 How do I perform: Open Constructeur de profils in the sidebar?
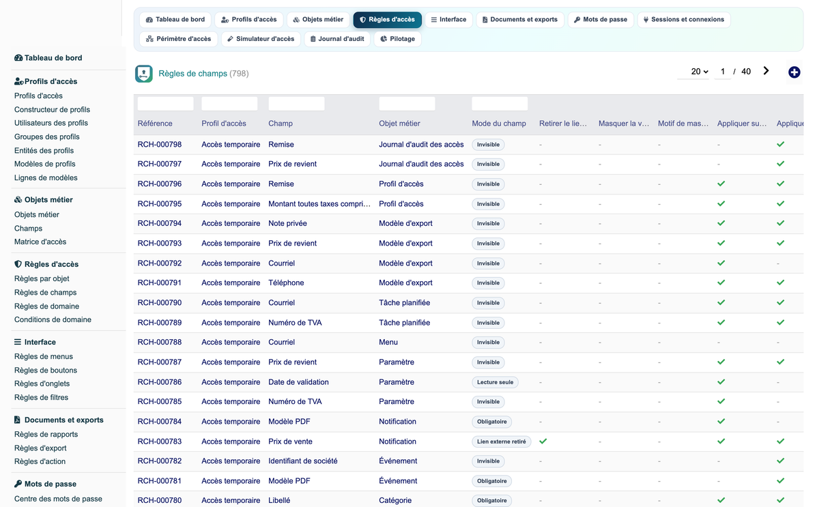[x=52, y=109]
